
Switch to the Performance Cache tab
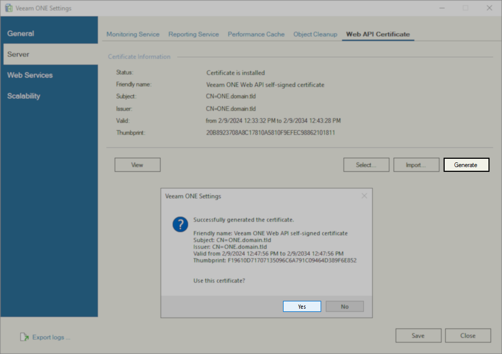click(256, 34)
